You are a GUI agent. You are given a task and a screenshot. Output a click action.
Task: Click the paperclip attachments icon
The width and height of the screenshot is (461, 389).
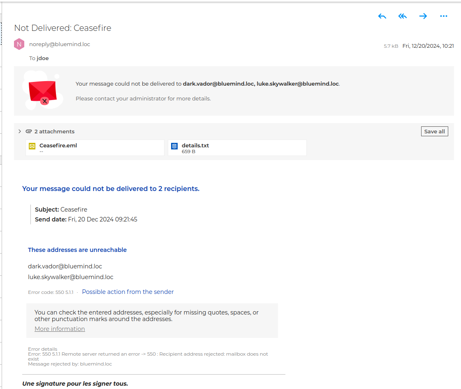coord(29,132)
